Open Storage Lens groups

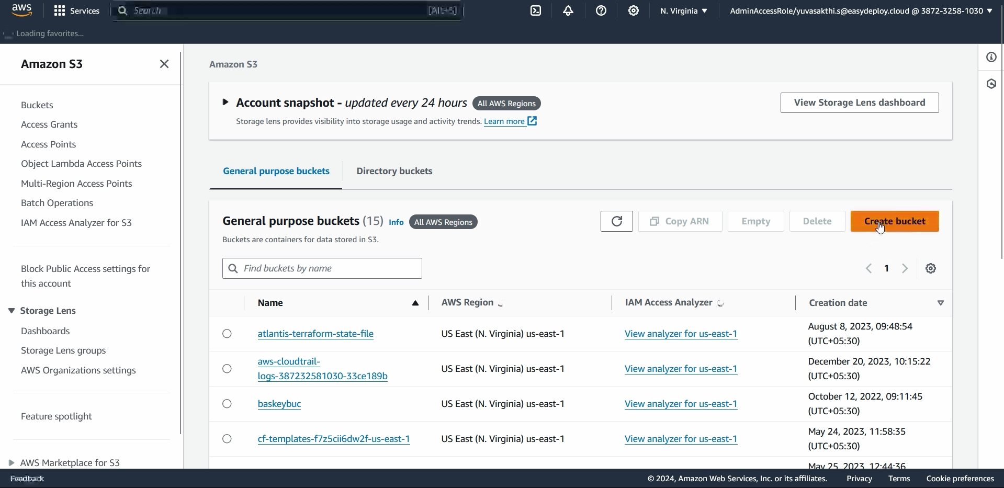coord(63,350)
